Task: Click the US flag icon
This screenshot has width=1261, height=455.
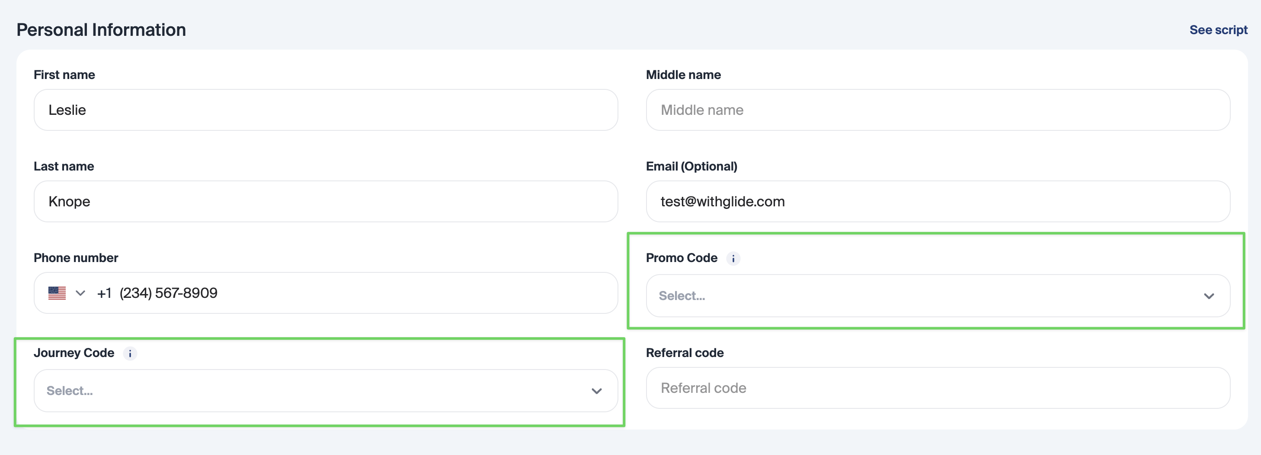Action: coord(57,293)
